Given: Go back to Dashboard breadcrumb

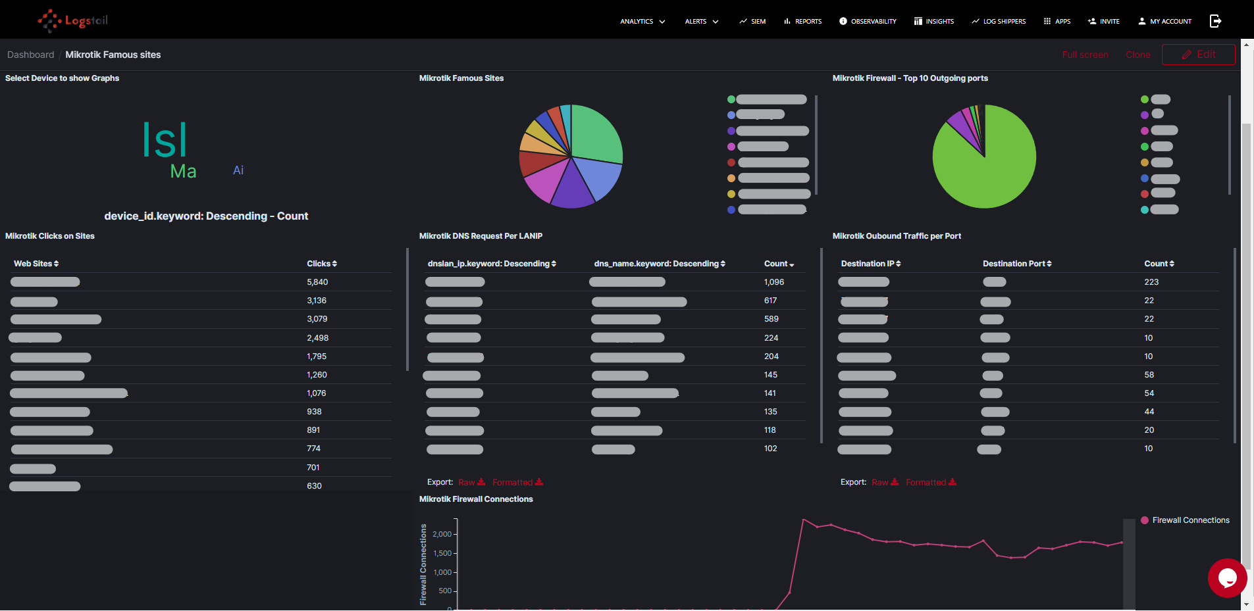Looking at the screenshot, I should pos(31,55).
